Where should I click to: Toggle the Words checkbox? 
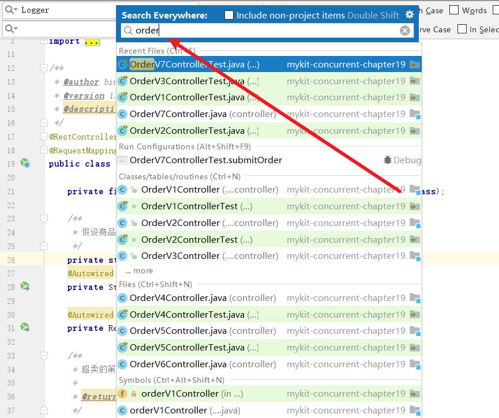tap(454, 10)
